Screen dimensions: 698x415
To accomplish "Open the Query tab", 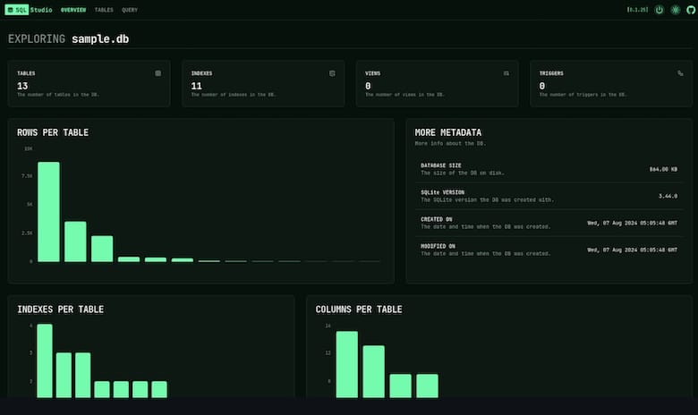I will tap(130, 10).
